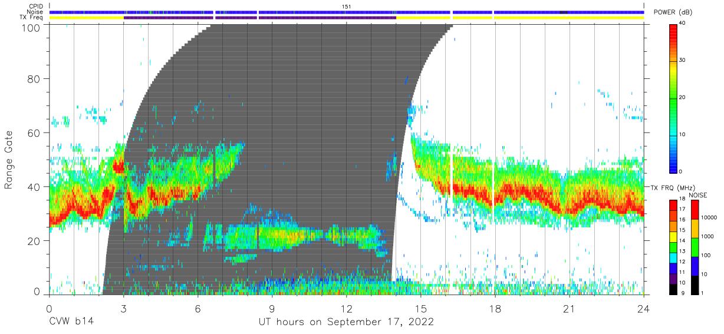Click the 'POWER (dB)' legend title
The height and width of the screenshot is (334, 724).
click(673, 12)
